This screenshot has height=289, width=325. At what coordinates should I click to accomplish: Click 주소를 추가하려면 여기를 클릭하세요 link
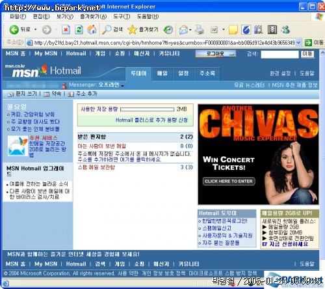120,159
